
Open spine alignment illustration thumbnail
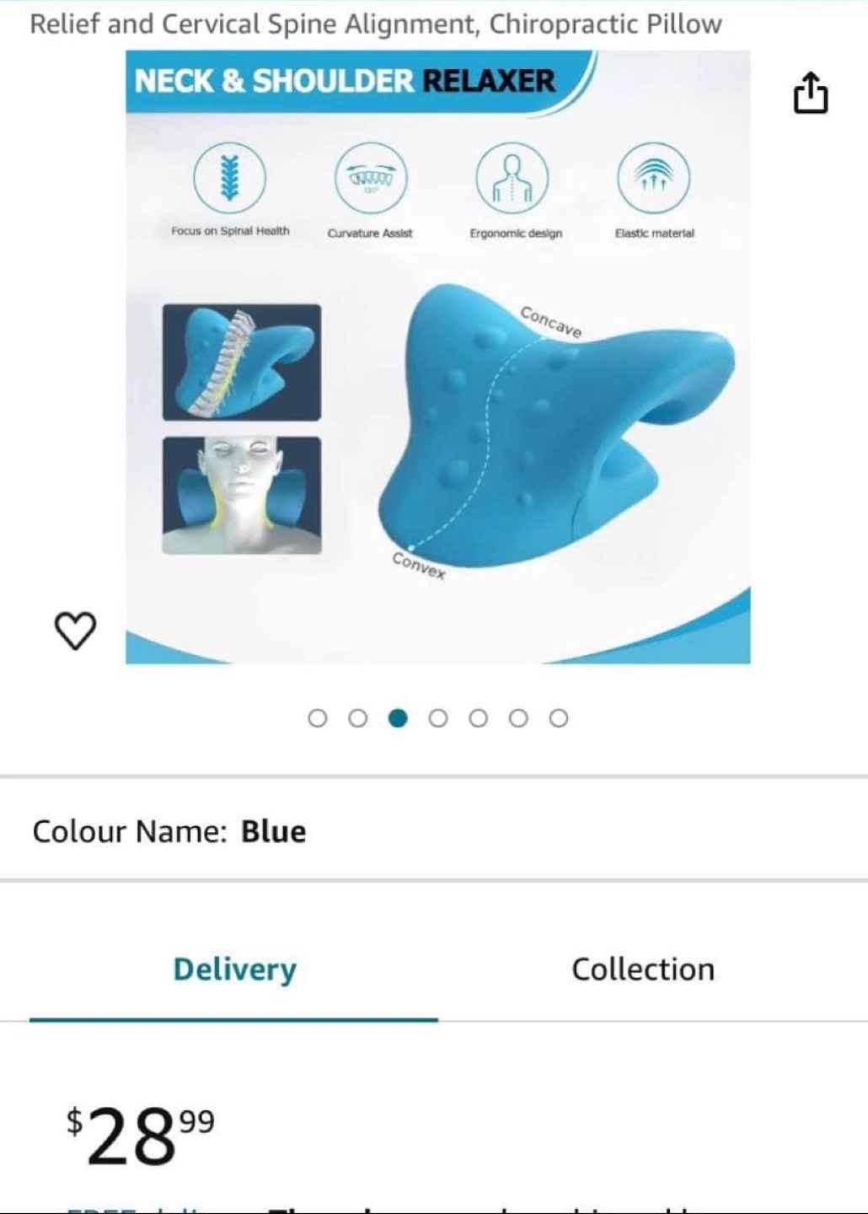242,363
